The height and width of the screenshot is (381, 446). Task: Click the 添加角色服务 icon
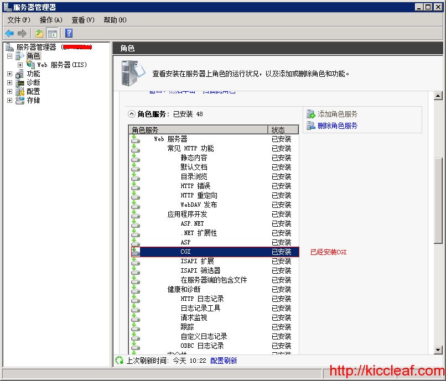tap(311, 114)
